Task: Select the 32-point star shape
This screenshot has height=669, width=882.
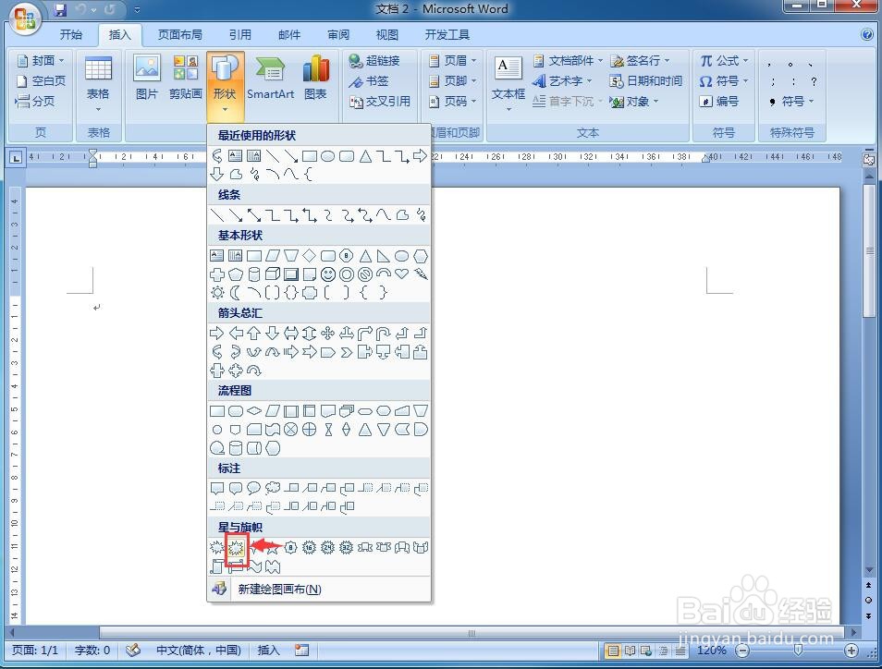Action: [x=347, y=547]
